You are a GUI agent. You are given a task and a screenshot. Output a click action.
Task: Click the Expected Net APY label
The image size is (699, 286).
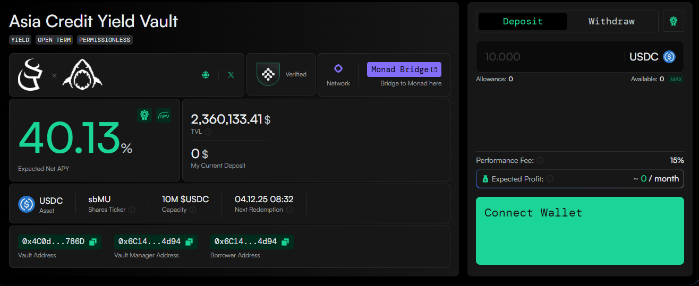(x=44, y=169)
